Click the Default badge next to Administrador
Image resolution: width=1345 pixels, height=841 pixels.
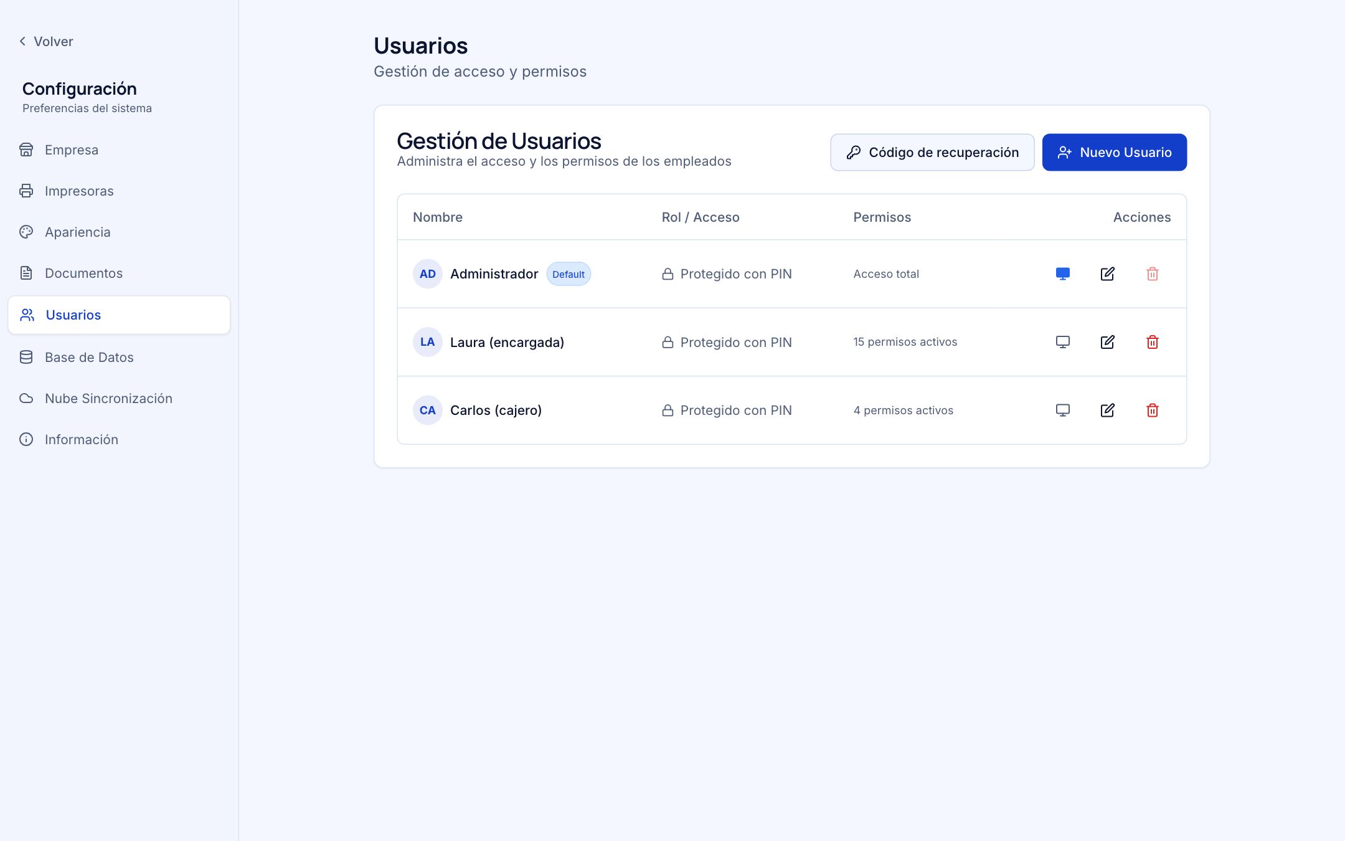point(569,274)
